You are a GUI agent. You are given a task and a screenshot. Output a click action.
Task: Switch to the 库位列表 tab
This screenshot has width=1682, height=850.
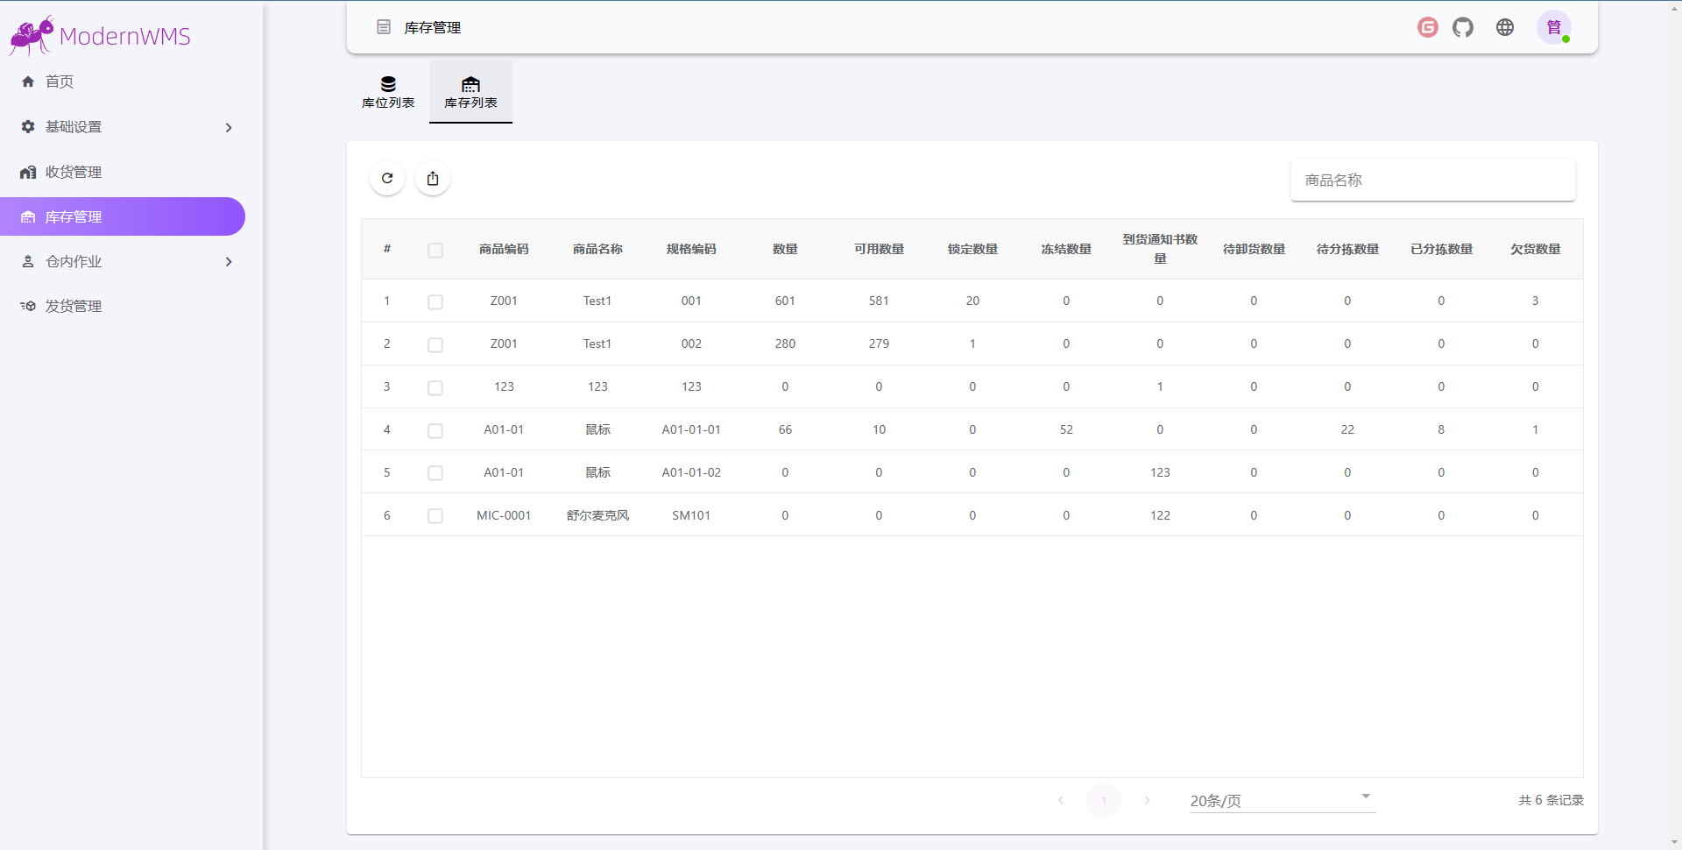point(388,92)
